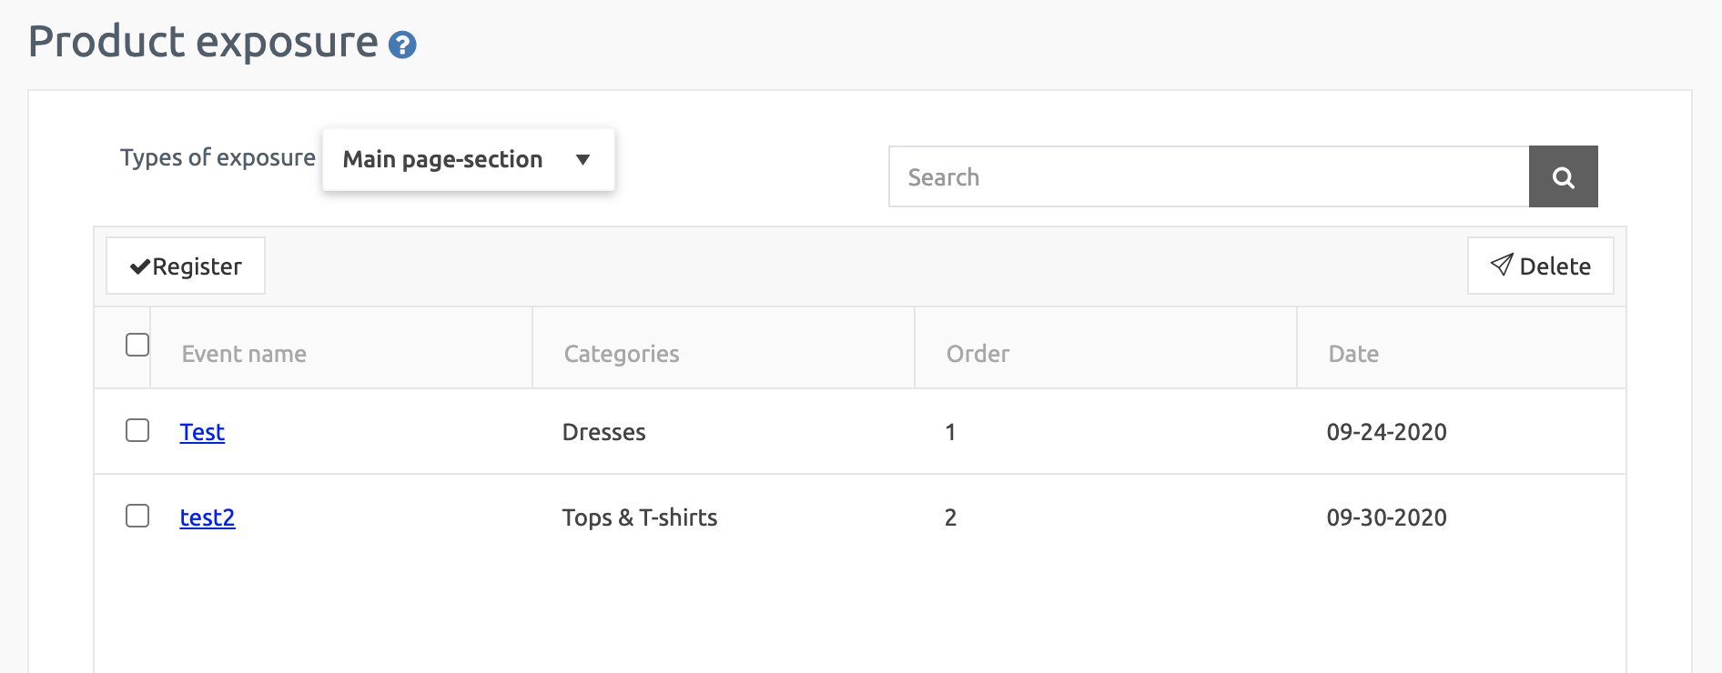Select the Dresses category cell

click(603, 433)
